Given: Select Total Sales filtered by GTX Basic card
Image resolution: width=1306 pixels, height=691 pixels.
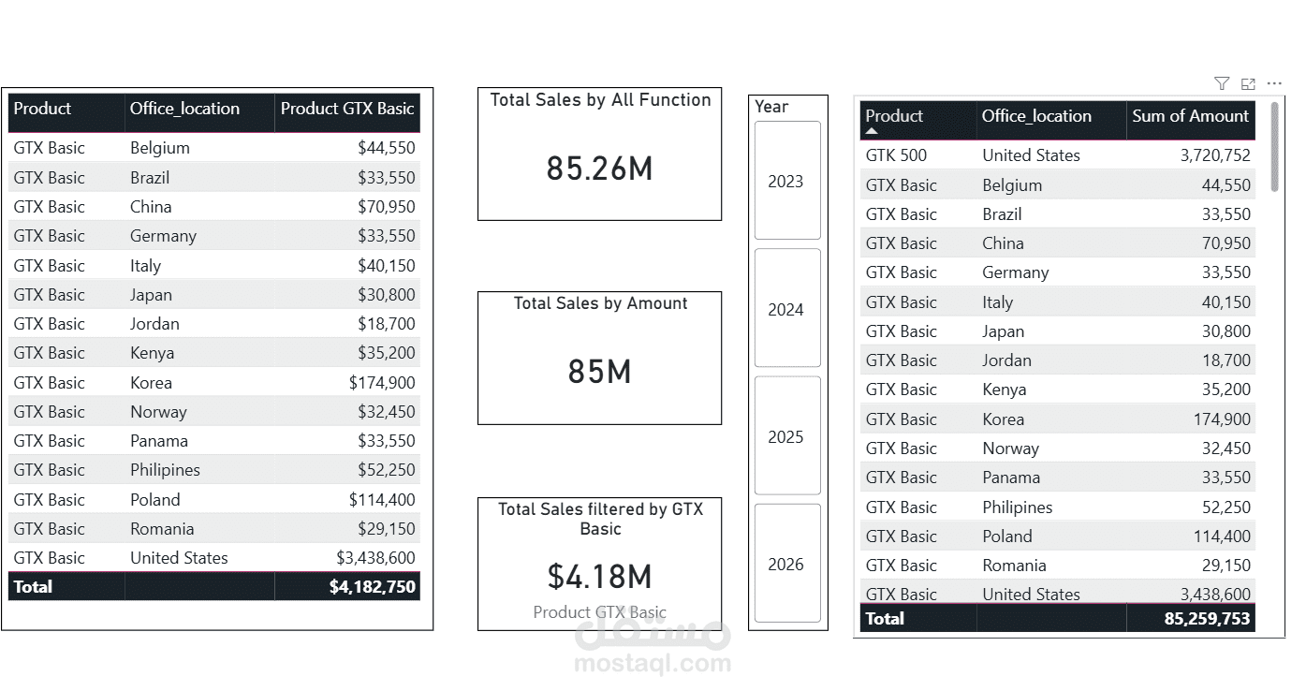Looking at the screenshot, I should pos(600,564).
